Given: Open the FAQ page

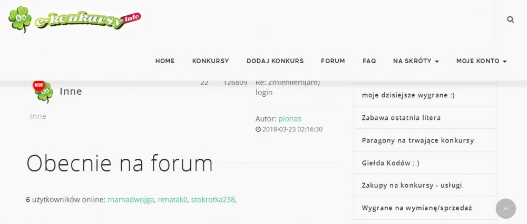Looking at the screenshot, I should tap(369, 61).
